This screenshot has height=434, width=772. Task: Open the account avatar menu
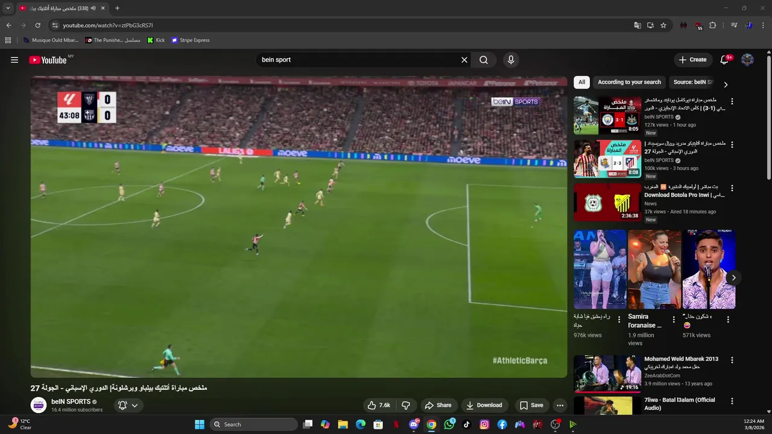click(747, 60)
